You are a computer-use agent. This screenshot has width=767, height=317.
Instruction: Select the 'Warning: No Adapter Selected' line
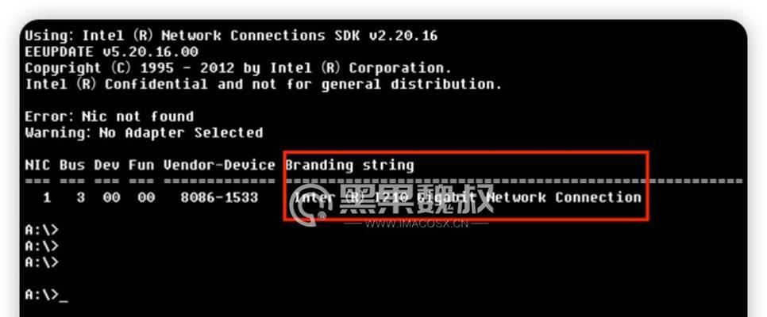pyautogui.click(x=144, y=133)
